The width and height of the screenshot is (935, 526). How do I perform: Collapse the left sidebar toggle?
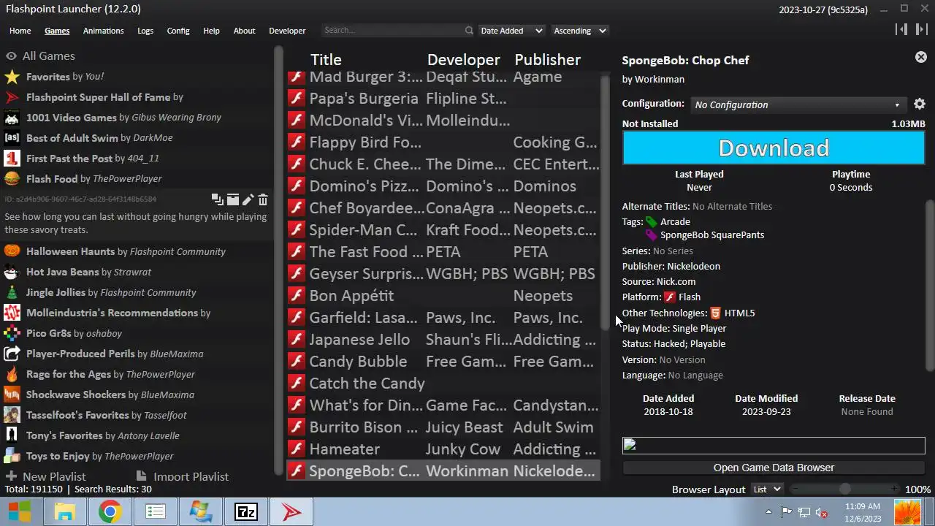pyautogui.click(x=901, y=29)
